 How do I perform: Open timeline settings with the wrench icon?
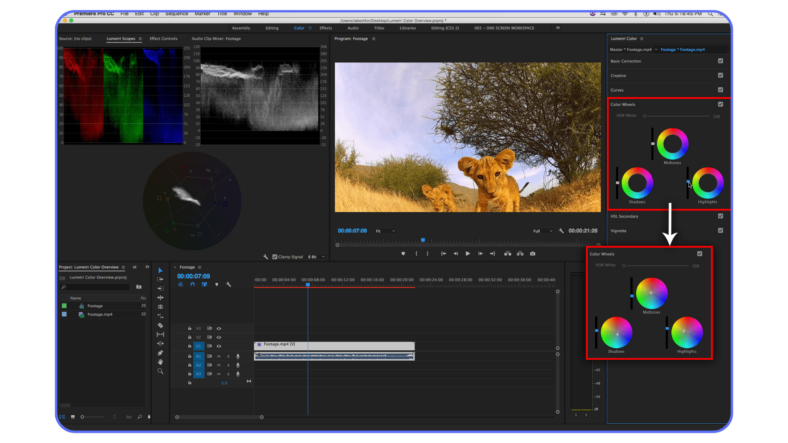[x=229, y=284]
